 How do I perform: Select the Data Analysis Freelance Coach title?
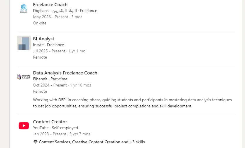65,73
